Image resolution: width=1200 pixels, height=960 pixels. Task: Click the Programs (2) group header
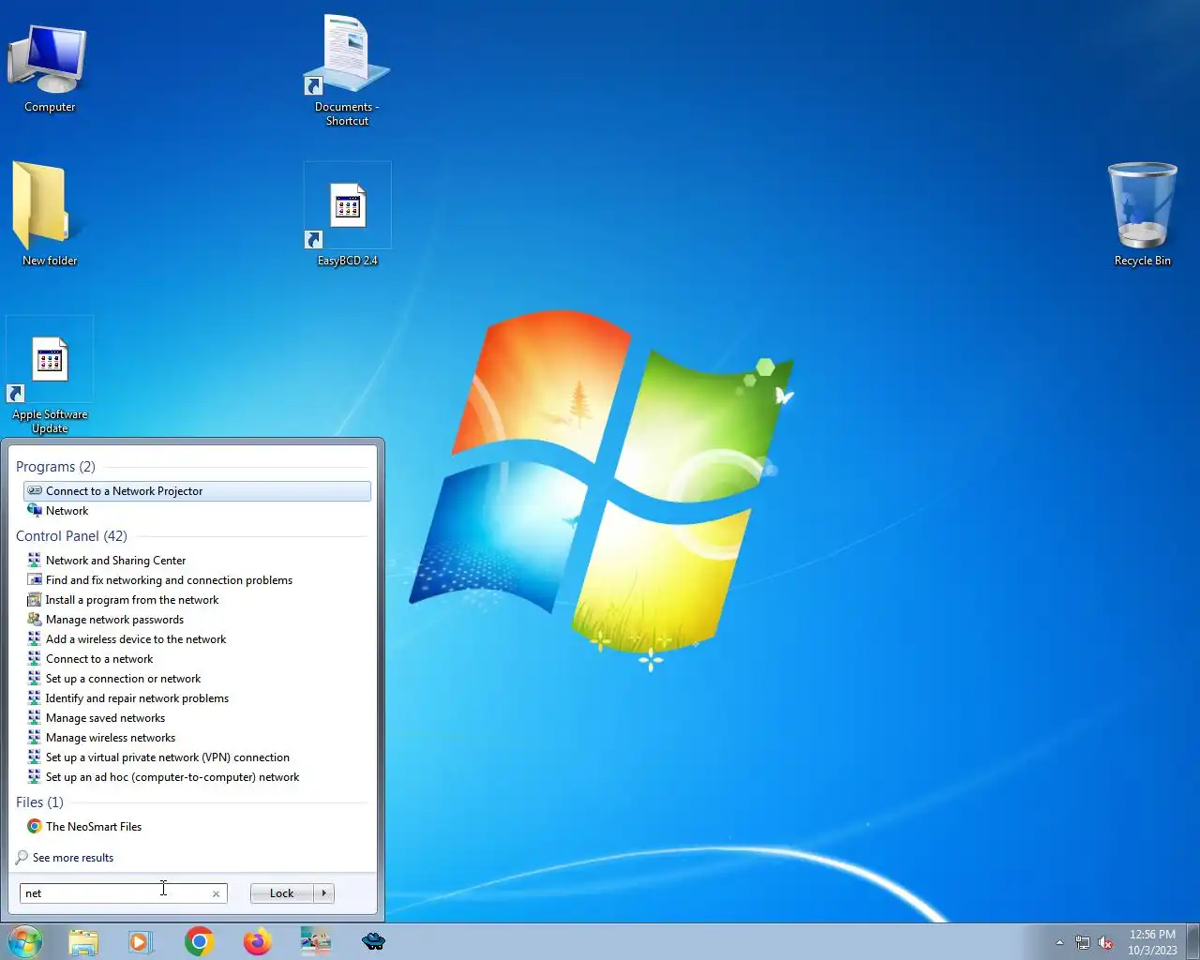(55, 467)
